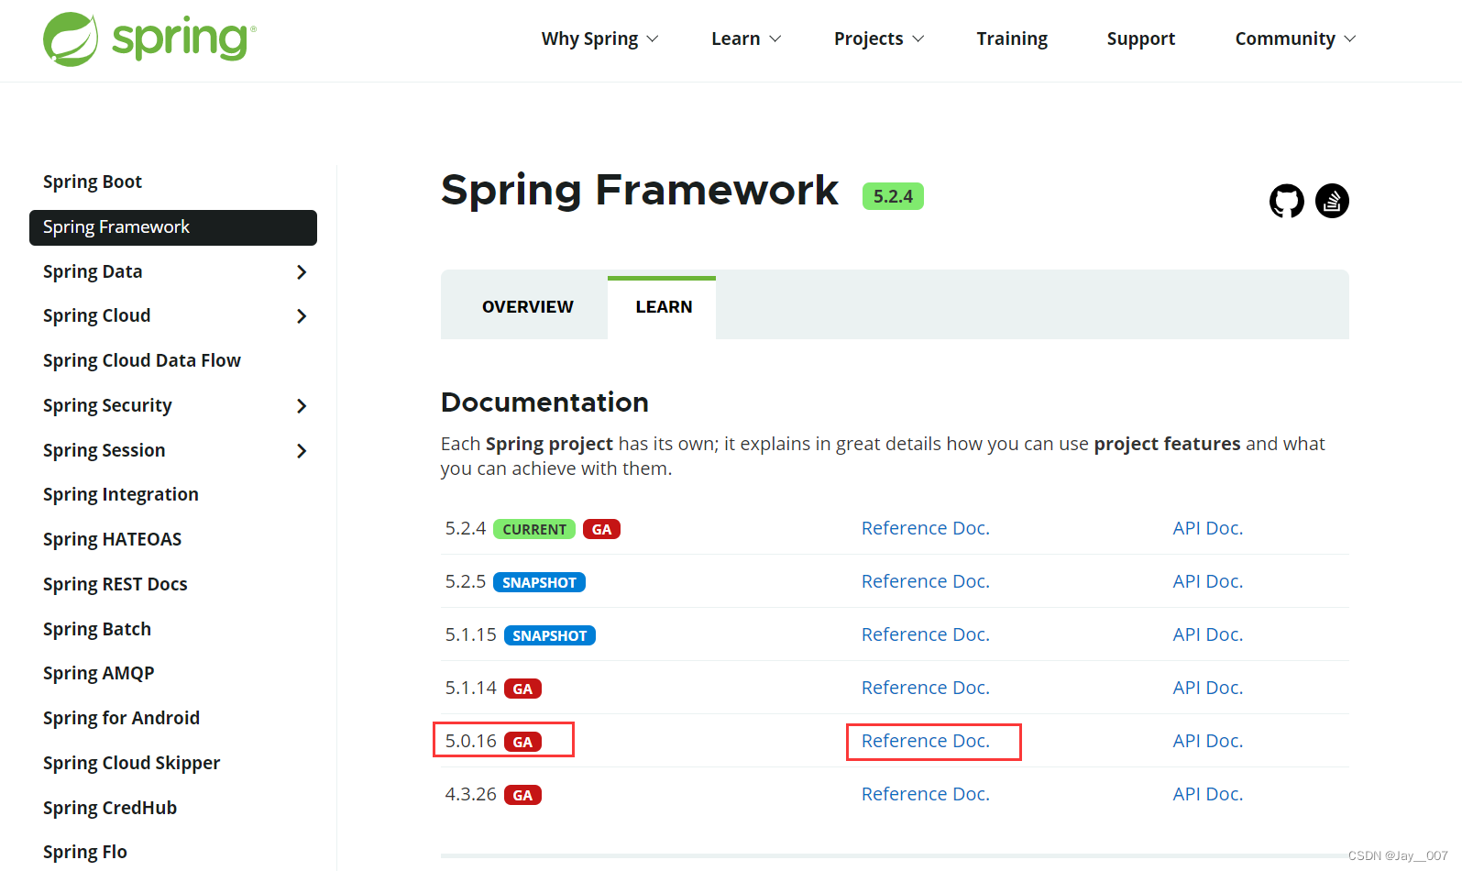Screen dimensions: 1462x871
Task: Open Reference Doc. for version 4.3.26
Action: pos(926,794)
